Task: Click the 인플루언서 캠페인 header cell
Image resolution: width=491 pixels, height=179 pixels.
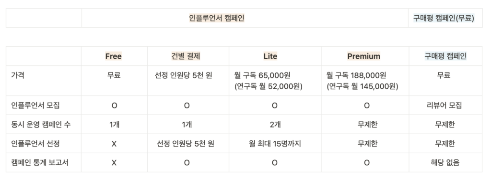Action: (245, 18)
